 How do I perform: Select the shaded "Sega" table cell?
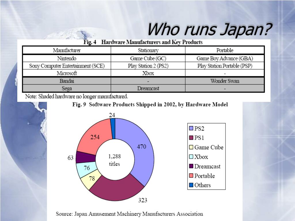point(67,89)
